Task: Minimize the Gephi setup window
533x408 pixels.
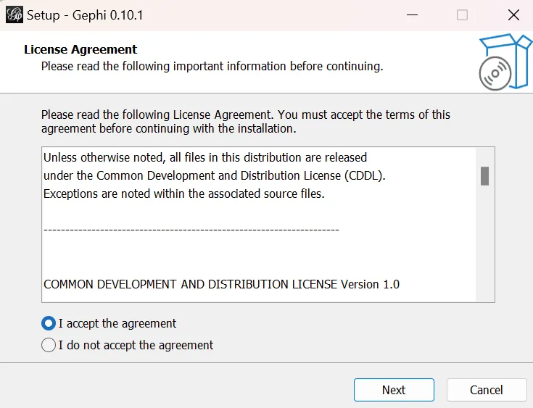Action: 412,14
